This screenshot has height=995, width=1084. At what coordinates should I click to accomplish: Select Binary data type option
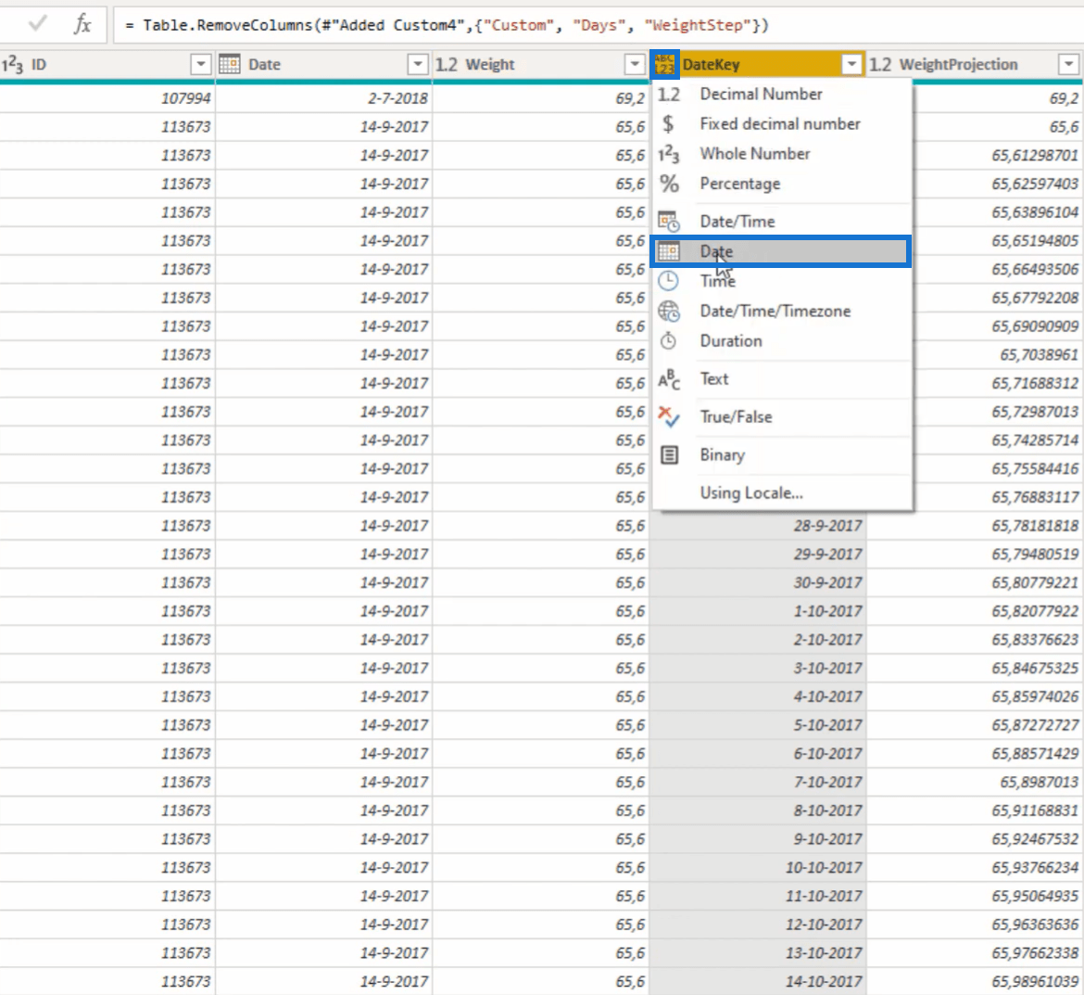(781, 454)
